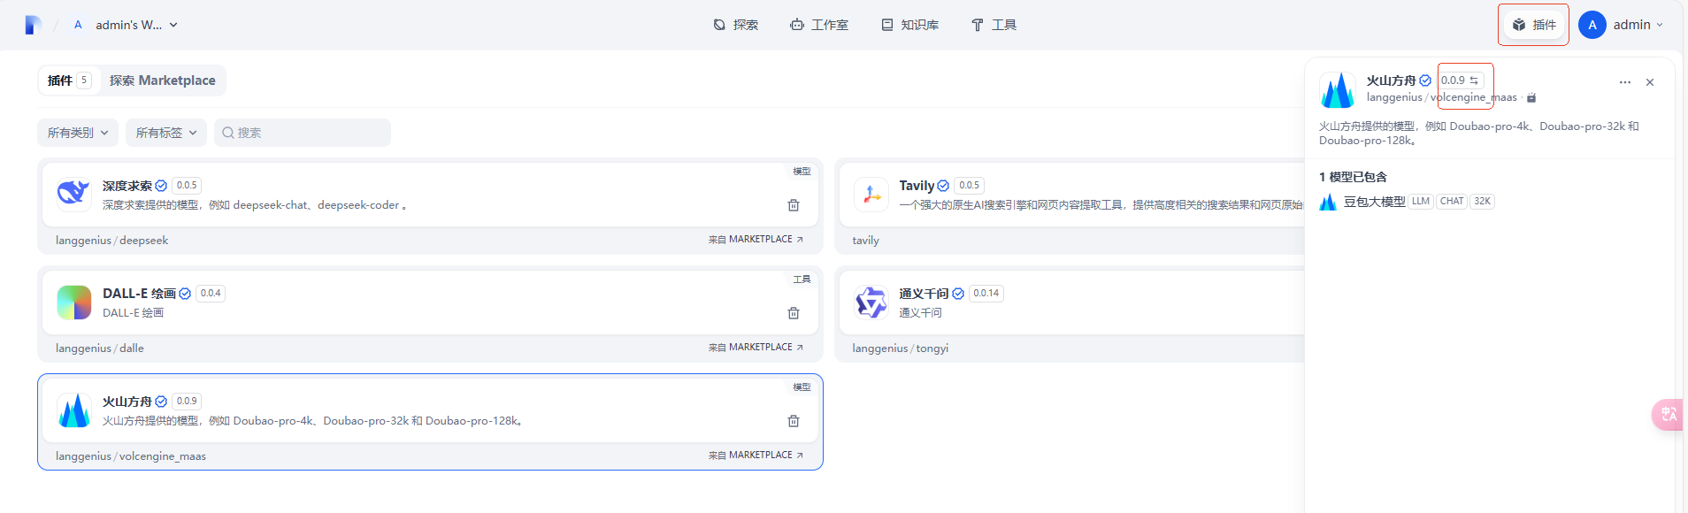Switch version using 0.0.9 badge in panel
This screenshot has height=513, width=1688.
pos(1461,80)
